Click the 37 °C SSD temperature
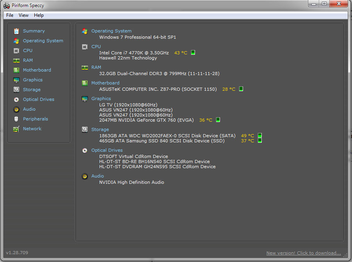352x262 pixels. tap(247, 141)
